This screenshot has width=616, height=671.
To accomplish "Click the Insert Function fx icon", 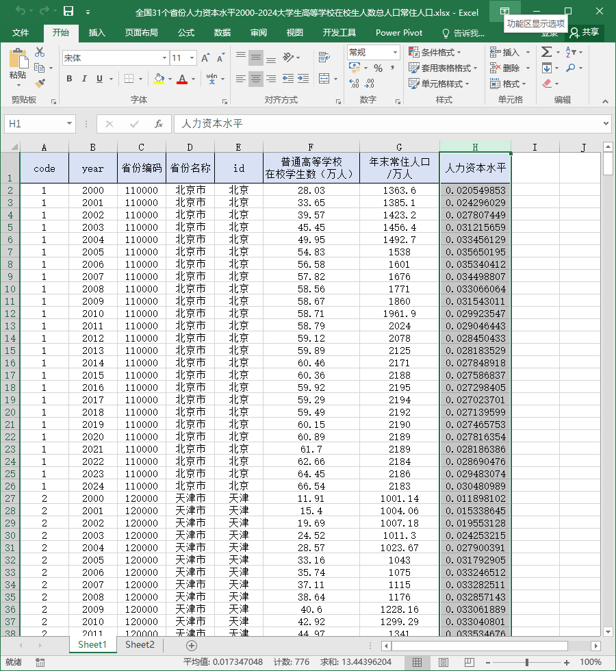I will coord(158,124).
